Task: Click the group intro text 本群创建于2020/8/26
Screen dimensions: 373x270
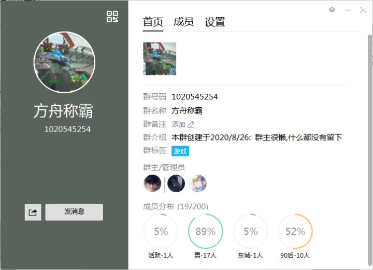Action: tap(256, 137)
